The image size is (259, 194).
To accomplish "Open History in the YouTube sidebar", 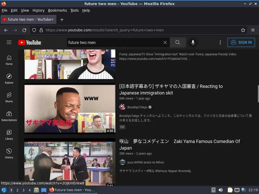I will click(x=9, y=154).
